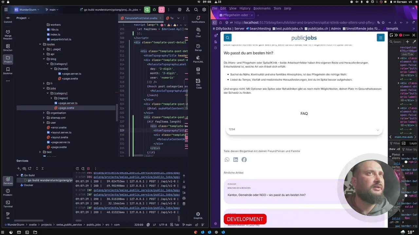Image resolution: width=419 pixels, height=235 pixels.
Task: Open IDE settings gear
Action: click(x=204, y=10)
